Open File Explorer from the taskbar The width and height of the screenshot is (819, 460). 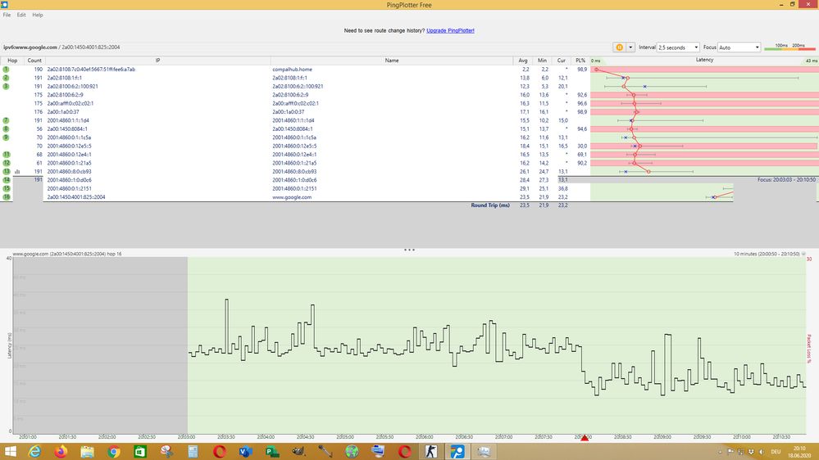click(87, 452)
